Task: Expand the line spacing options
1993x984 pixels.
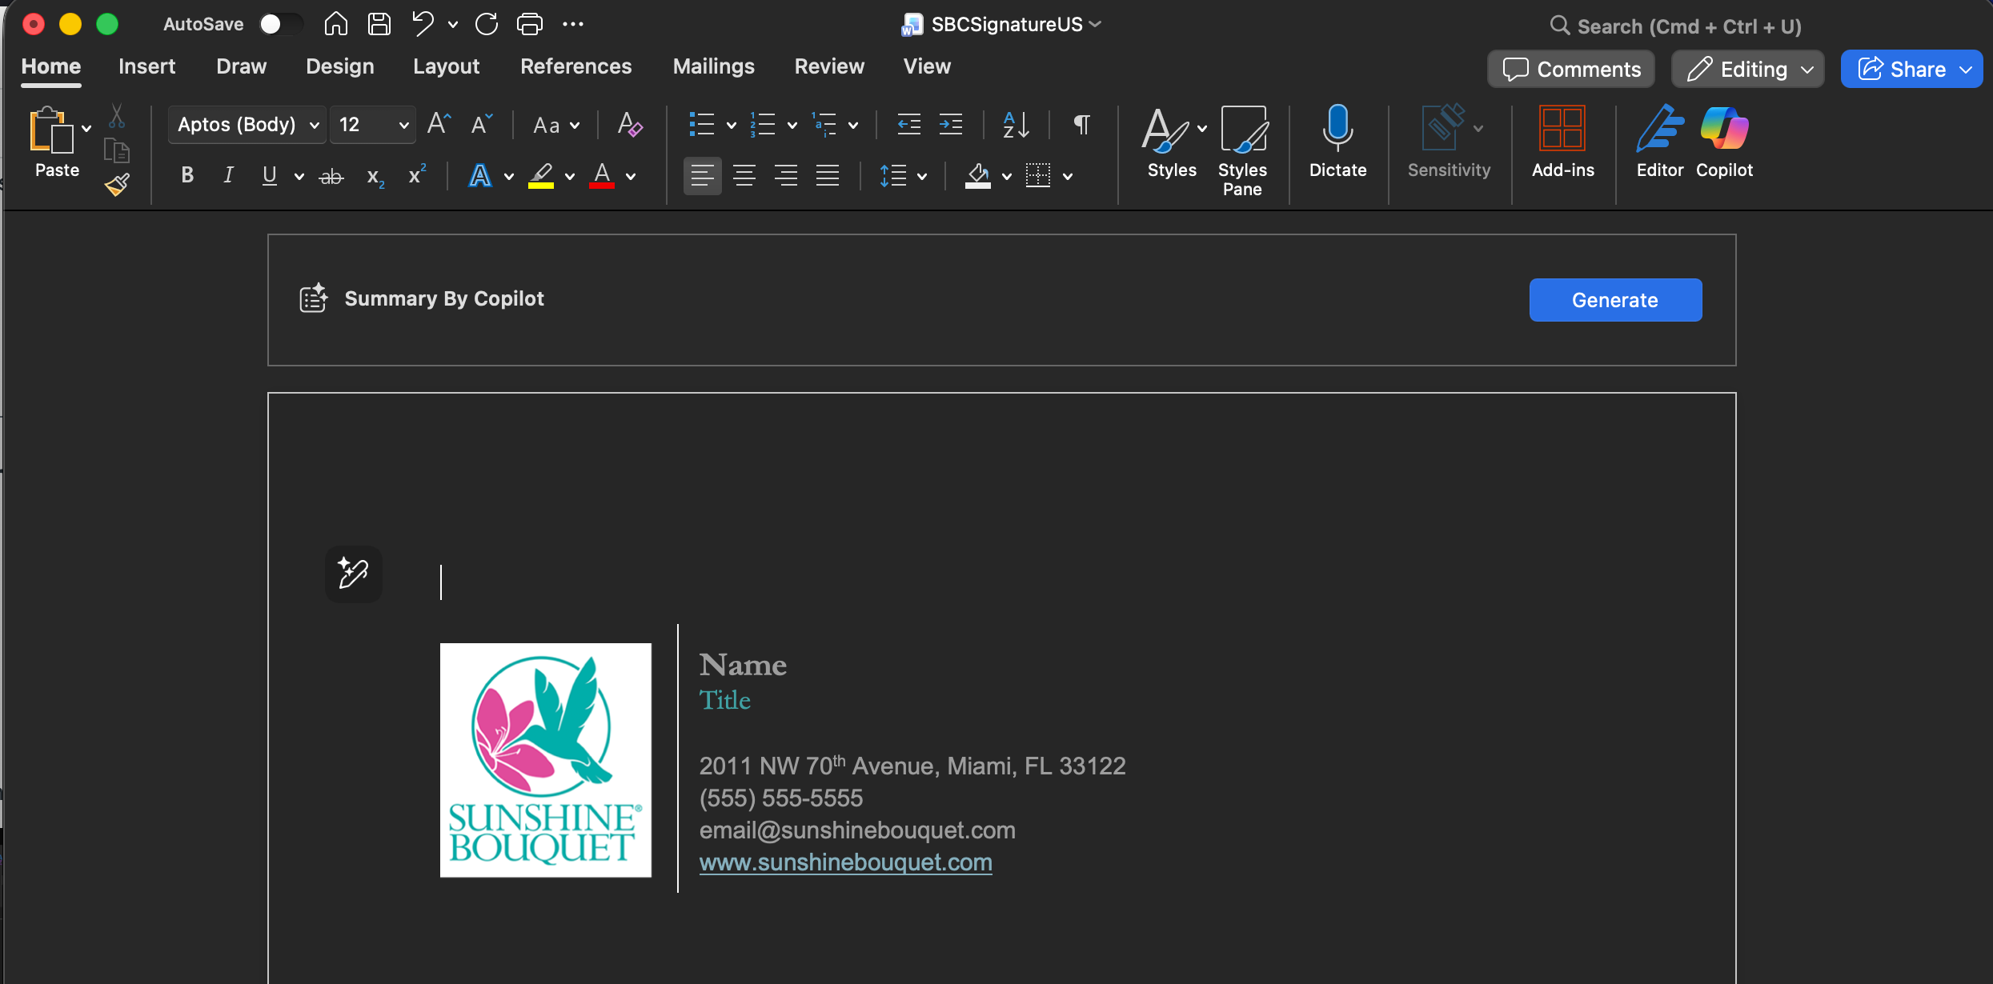Action: 922,176
